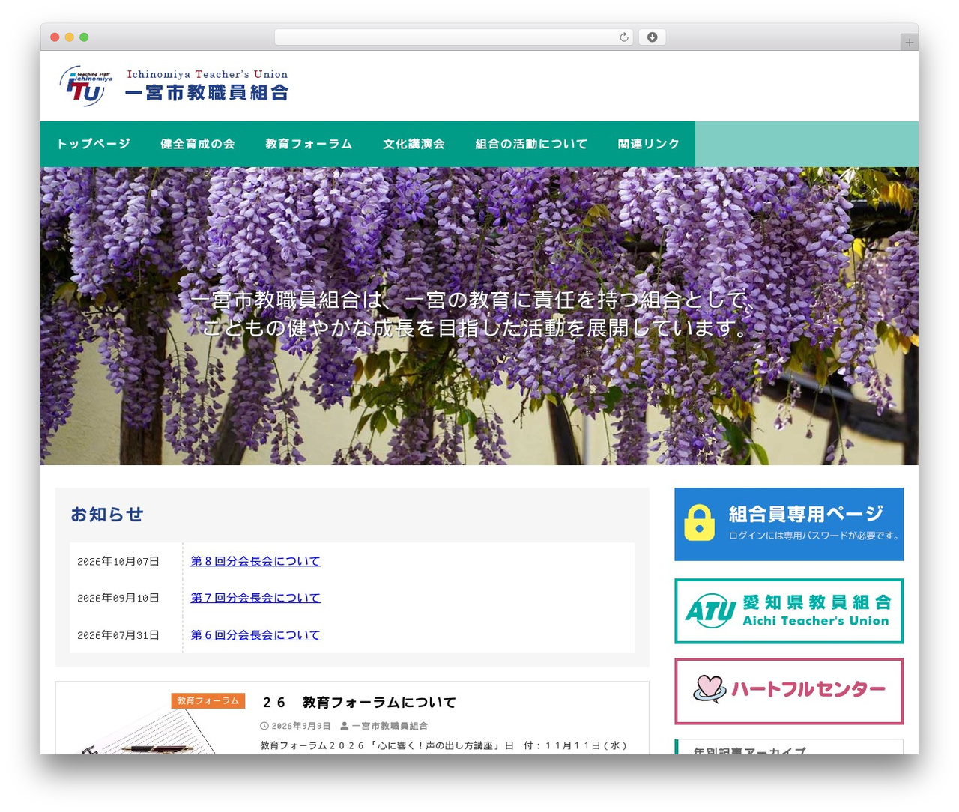Screen dimensions: 959x812
Task: Open the 第６回分会長会について link
Action: (x=255, y=635)
